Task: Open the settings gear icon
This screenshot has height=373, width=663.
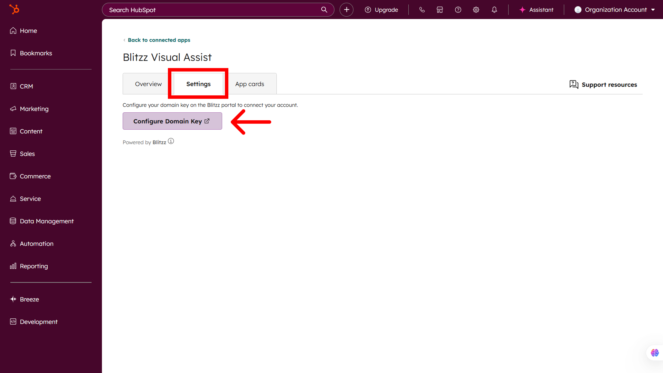Action: (x=476, y=10)
